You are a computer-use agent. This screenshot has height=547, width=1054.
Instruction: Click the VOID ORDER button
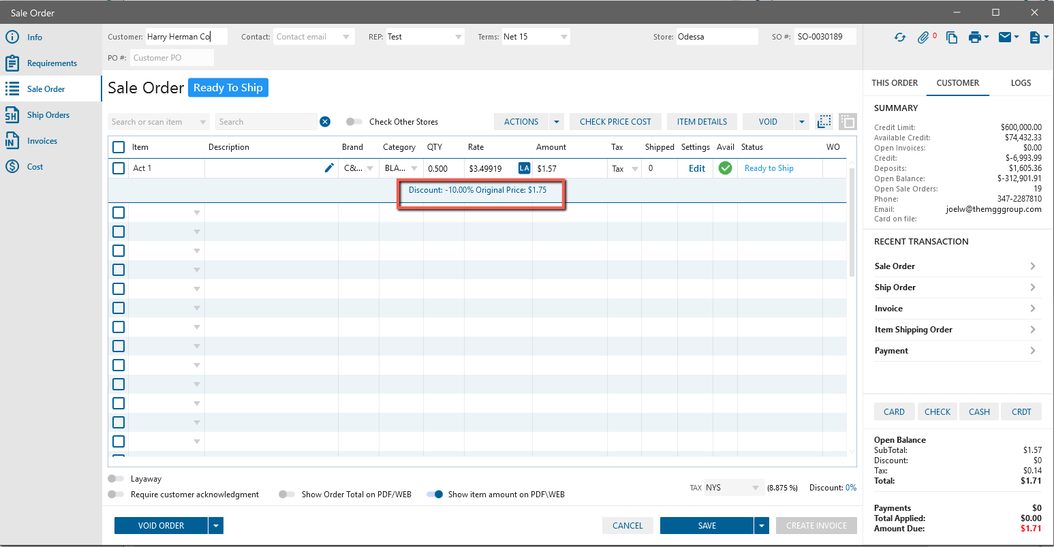161,525
